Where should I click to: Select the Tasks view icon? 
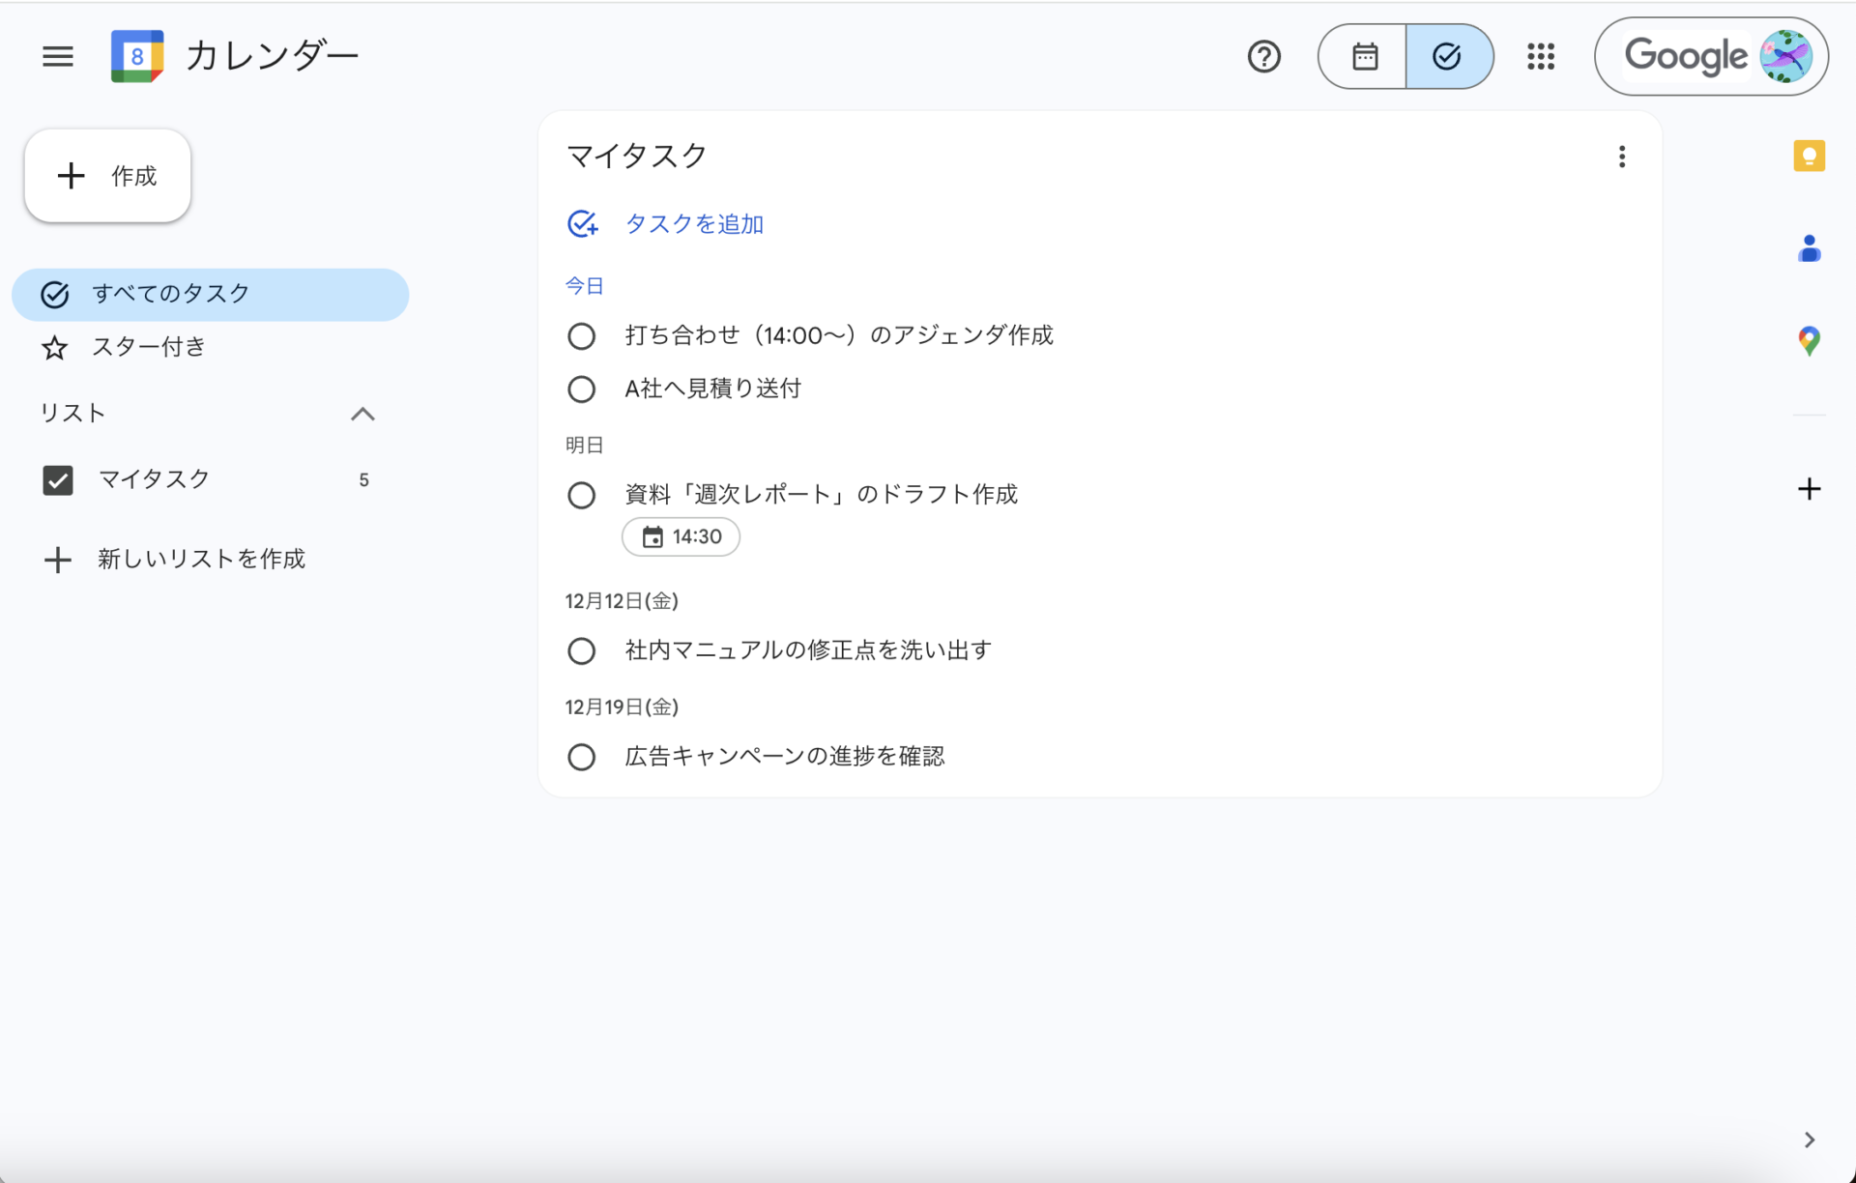1447,56
